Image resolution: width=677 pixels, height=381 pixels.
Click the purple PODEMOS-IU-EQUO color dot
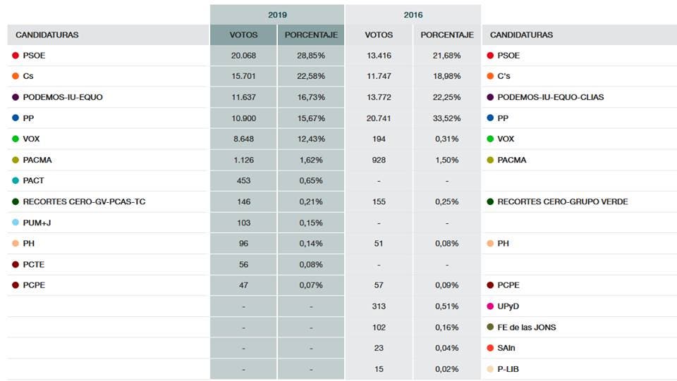point(16,97)
